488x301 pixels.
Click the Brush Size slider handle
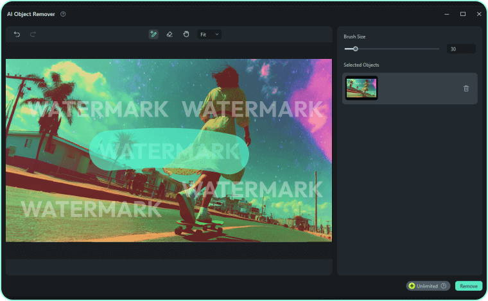pos(355,49)
